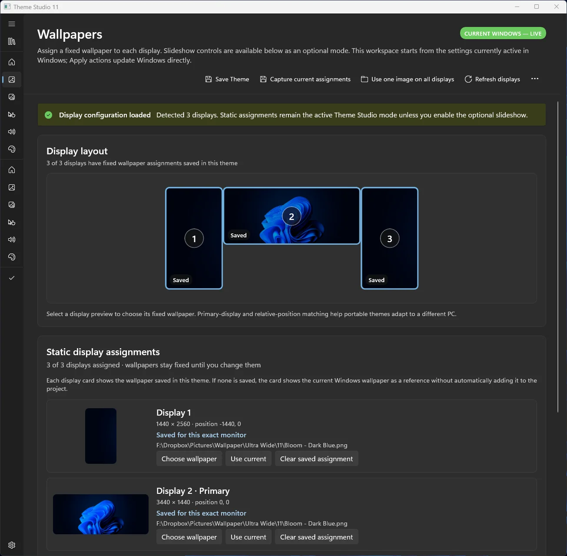Click the 'Display 2 · Primary' title
The width and height of the screenshot is (567, 556).
tap(193, 491)
